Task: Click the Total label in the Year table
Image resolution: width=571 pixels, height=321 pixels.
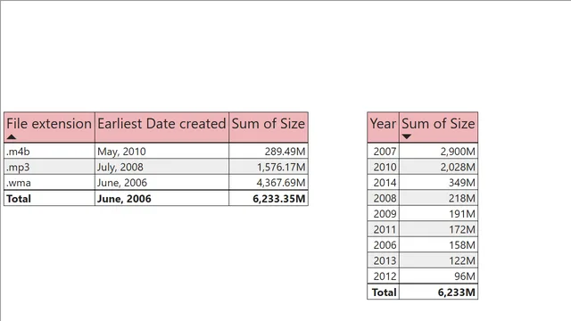Action: pos(384,292)
